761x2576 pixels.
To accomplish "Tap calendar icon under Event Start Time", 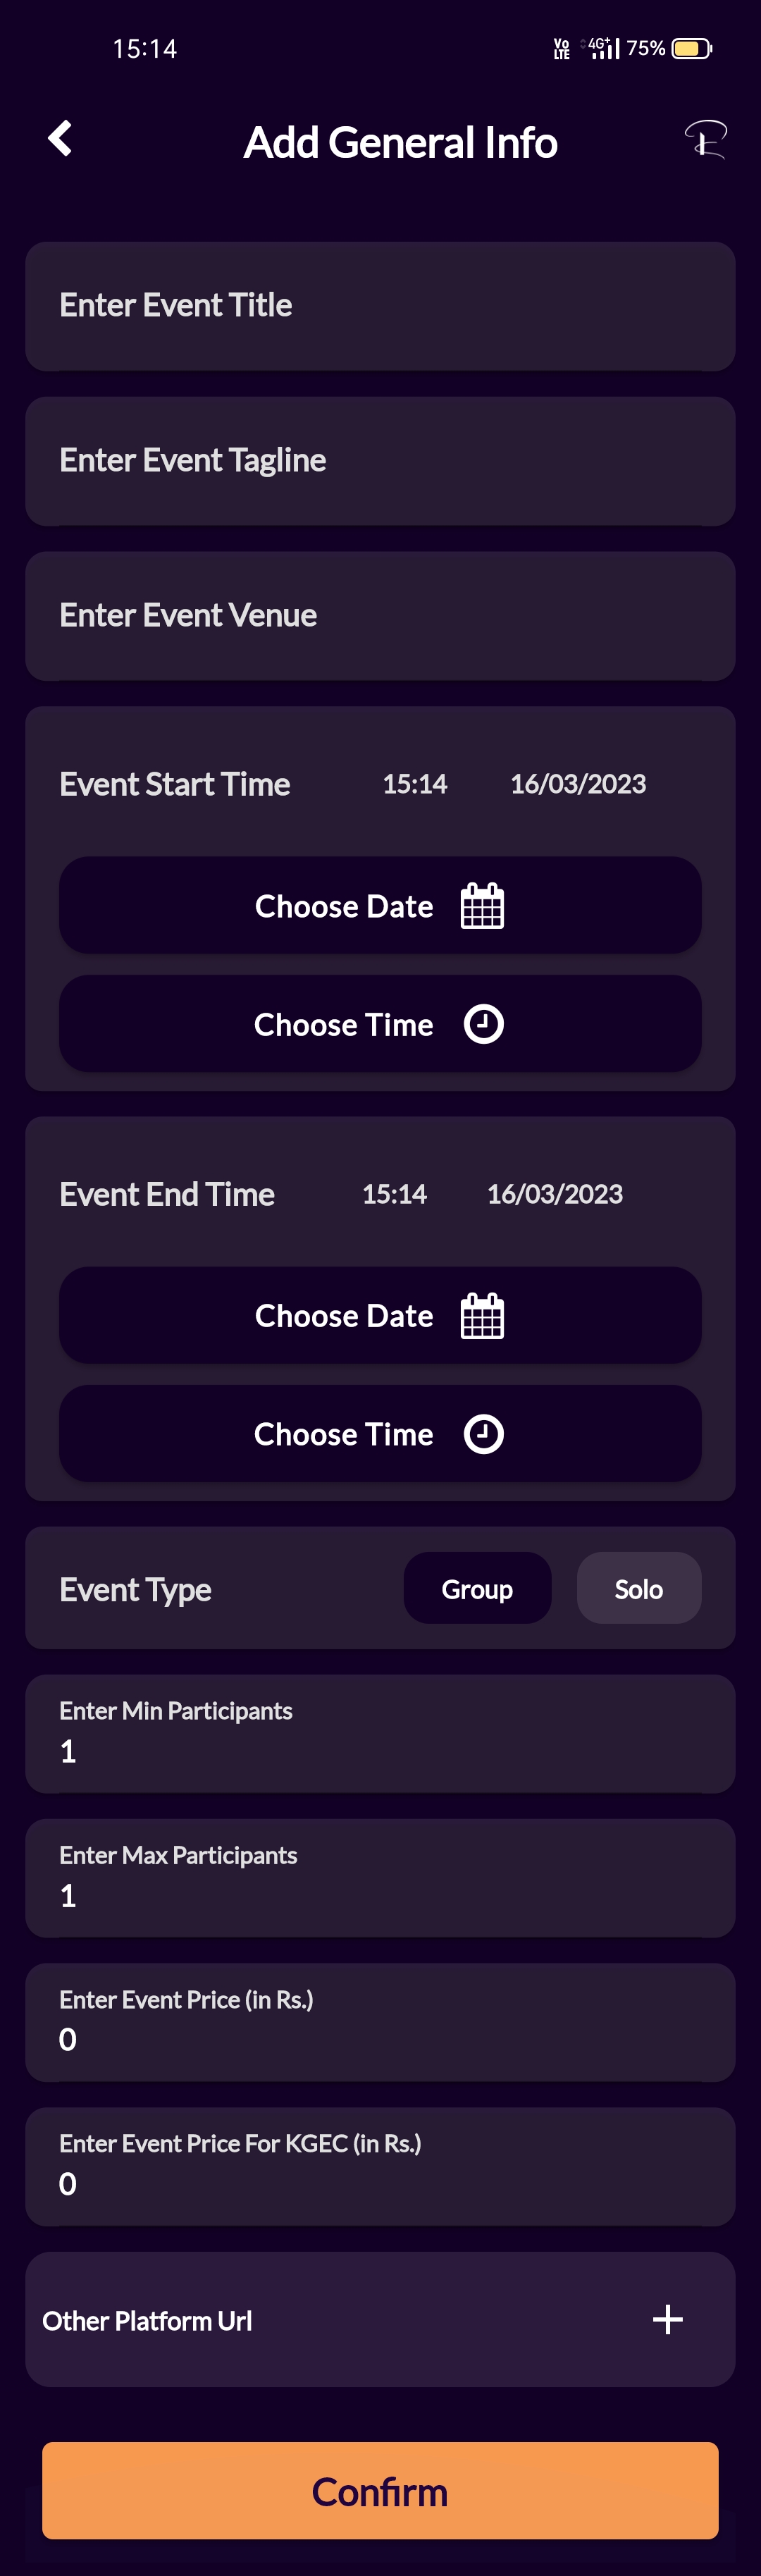I will click(x=482, y=906).
